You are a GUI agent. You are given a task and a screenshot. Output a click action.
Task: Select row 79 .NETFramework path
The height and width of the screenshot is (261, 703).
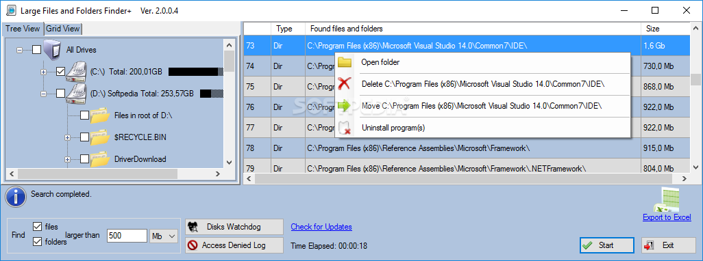pyautogui.click(x=473, y=168)
